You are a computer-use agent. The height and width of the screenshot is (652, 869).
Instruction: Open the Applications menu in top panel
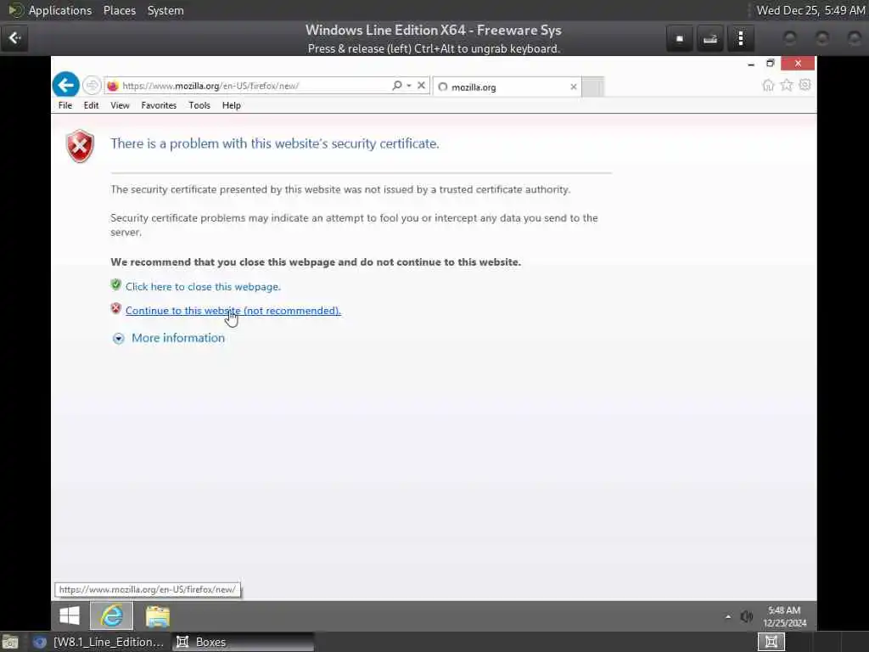click(x=60, y=10)
